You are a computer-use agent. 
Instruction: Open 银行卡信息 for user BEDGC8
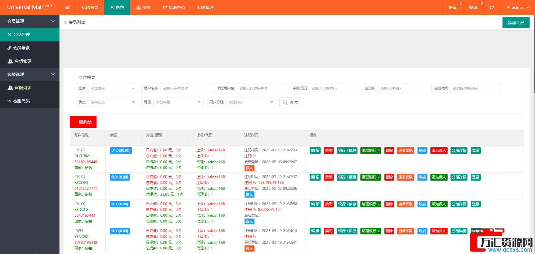347,204
